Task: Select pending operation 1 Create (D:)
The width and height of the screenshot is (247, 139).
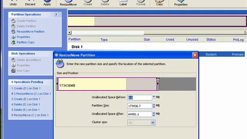Action: coord(26,88)
